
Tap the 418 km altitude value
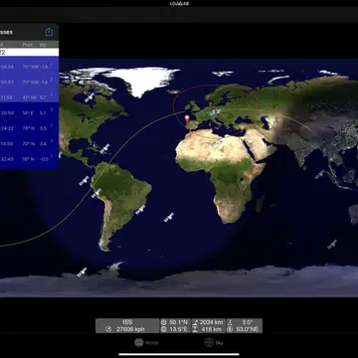point(213,329)
